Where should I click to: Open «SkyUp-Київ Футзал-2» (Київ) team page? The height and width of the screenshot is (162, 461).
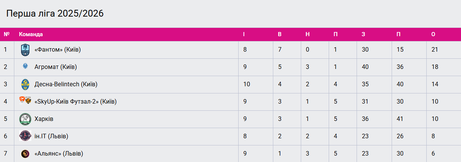(x=75, y=102)
